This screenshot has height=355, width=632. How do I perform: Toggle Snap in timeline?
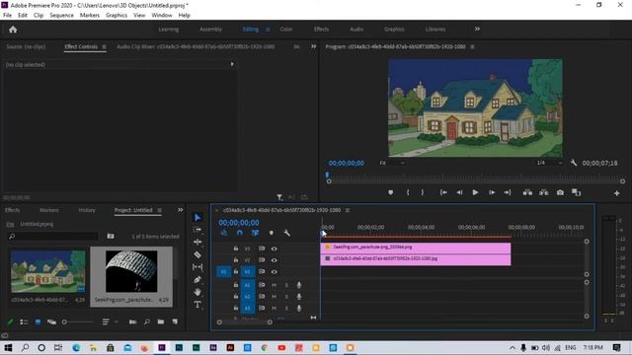click(x=240, y=233)
